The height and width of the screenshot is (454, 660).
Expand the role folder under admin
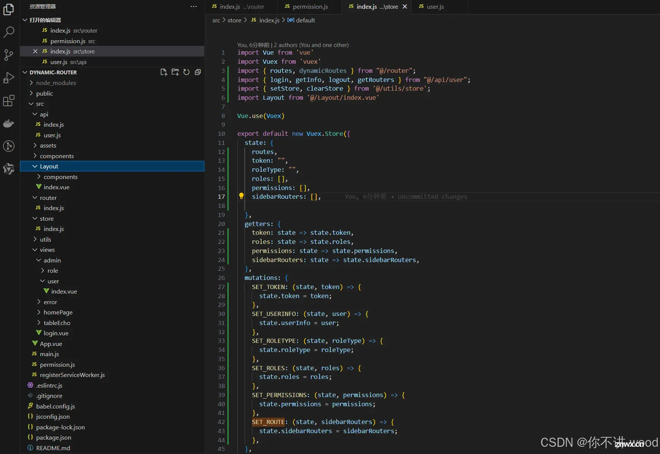(112, 270)
